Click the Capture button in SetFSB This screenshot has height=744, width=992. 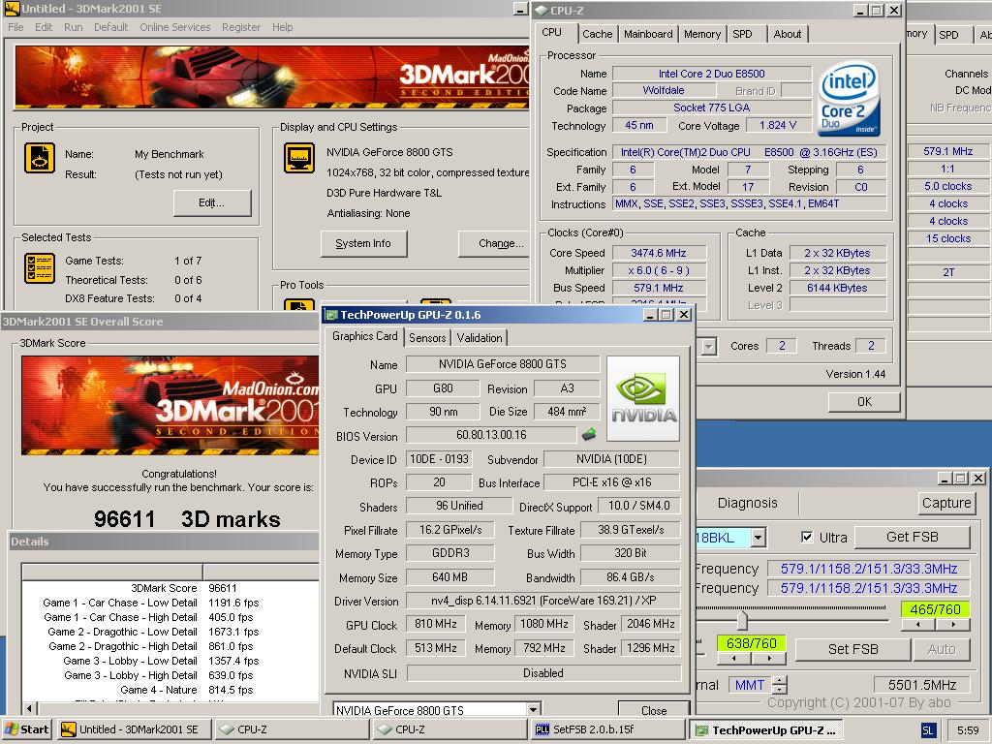(x=945, y=503)
